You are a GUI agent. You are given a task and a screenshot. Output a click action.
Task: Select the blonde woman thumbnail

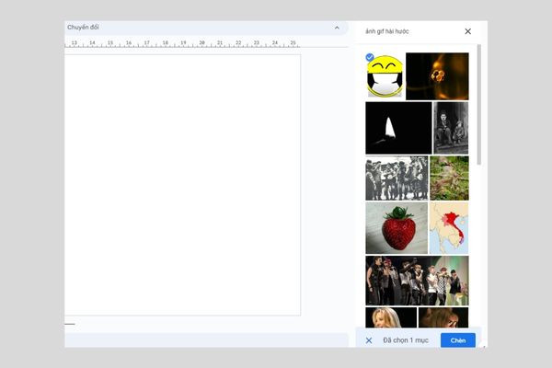391,317
